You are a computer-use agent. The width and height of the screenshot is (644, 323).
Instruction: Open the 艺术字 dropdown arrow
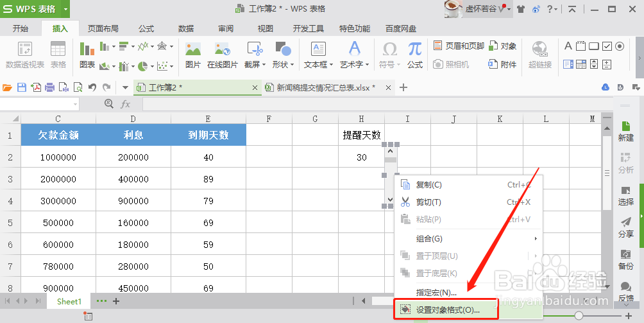tap(367, 65)
